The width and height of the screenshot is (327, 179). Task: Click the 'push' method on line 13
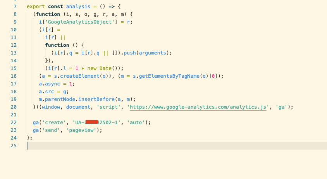point(130,53)
